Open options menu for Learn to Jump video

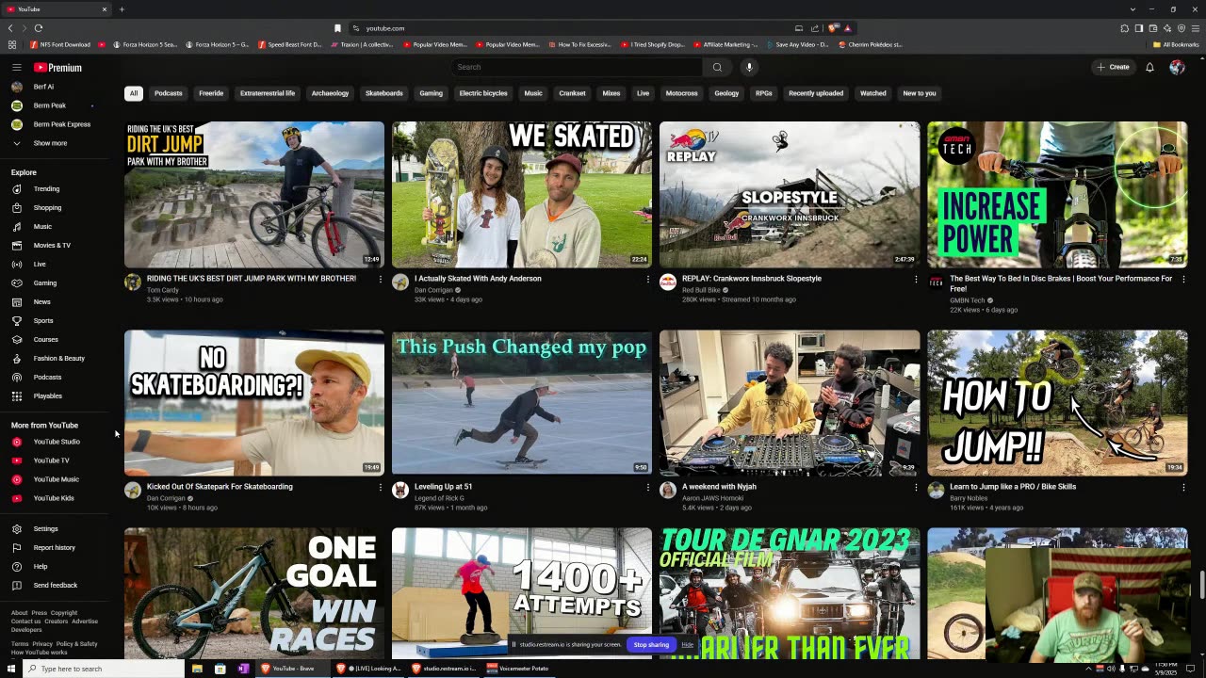[x=1183, y=487]
